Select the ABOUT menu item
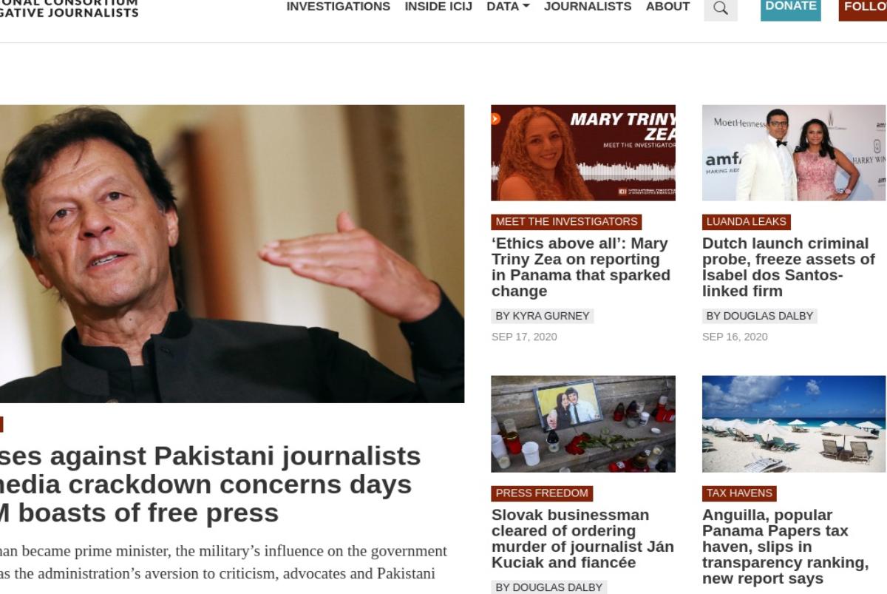Screen dimensions: 887x594 pyautogui.click(x=668, y=7)
